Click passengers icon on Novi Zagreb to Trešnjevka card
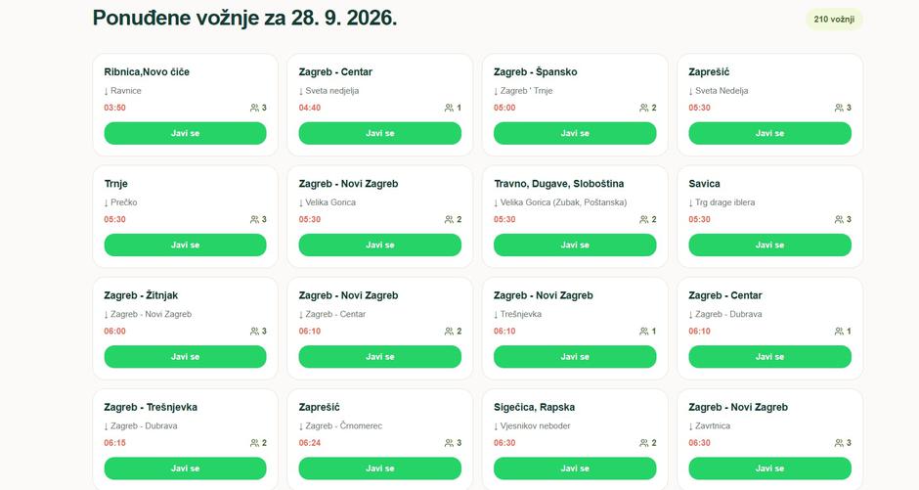 tap(644, 332)
